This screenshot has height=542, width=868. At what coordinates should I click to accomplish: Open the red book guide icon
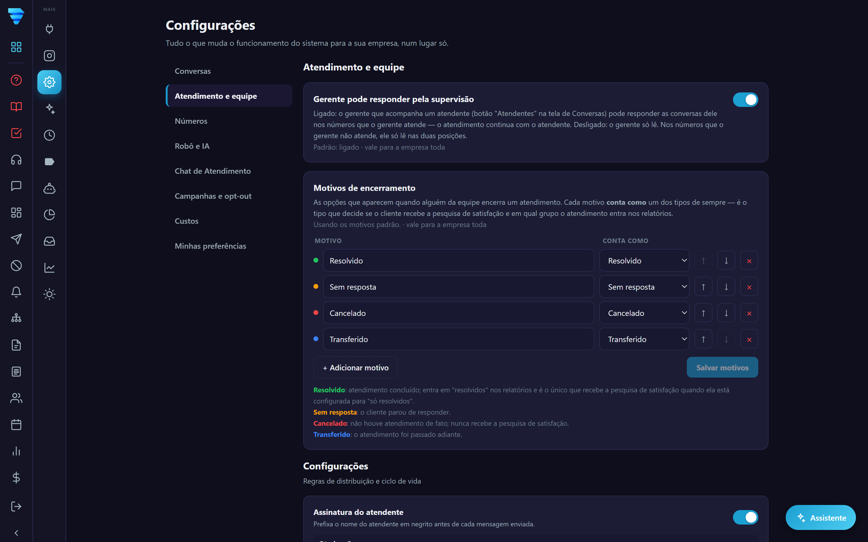[x=16, y=107]
